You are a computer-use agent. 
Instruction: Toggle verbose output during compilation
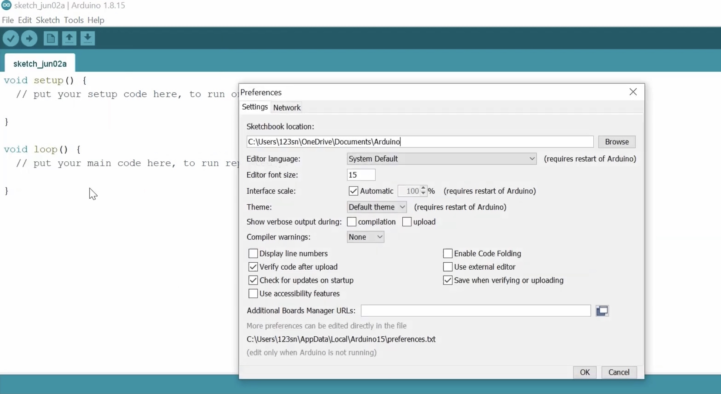tap(352, 222)
